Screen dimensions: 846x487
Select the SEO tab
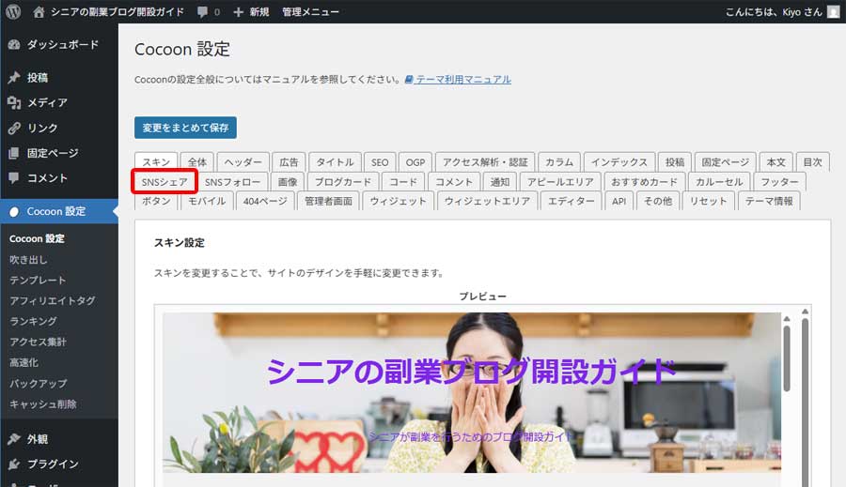pyautogui.click(x=380, y=162)
